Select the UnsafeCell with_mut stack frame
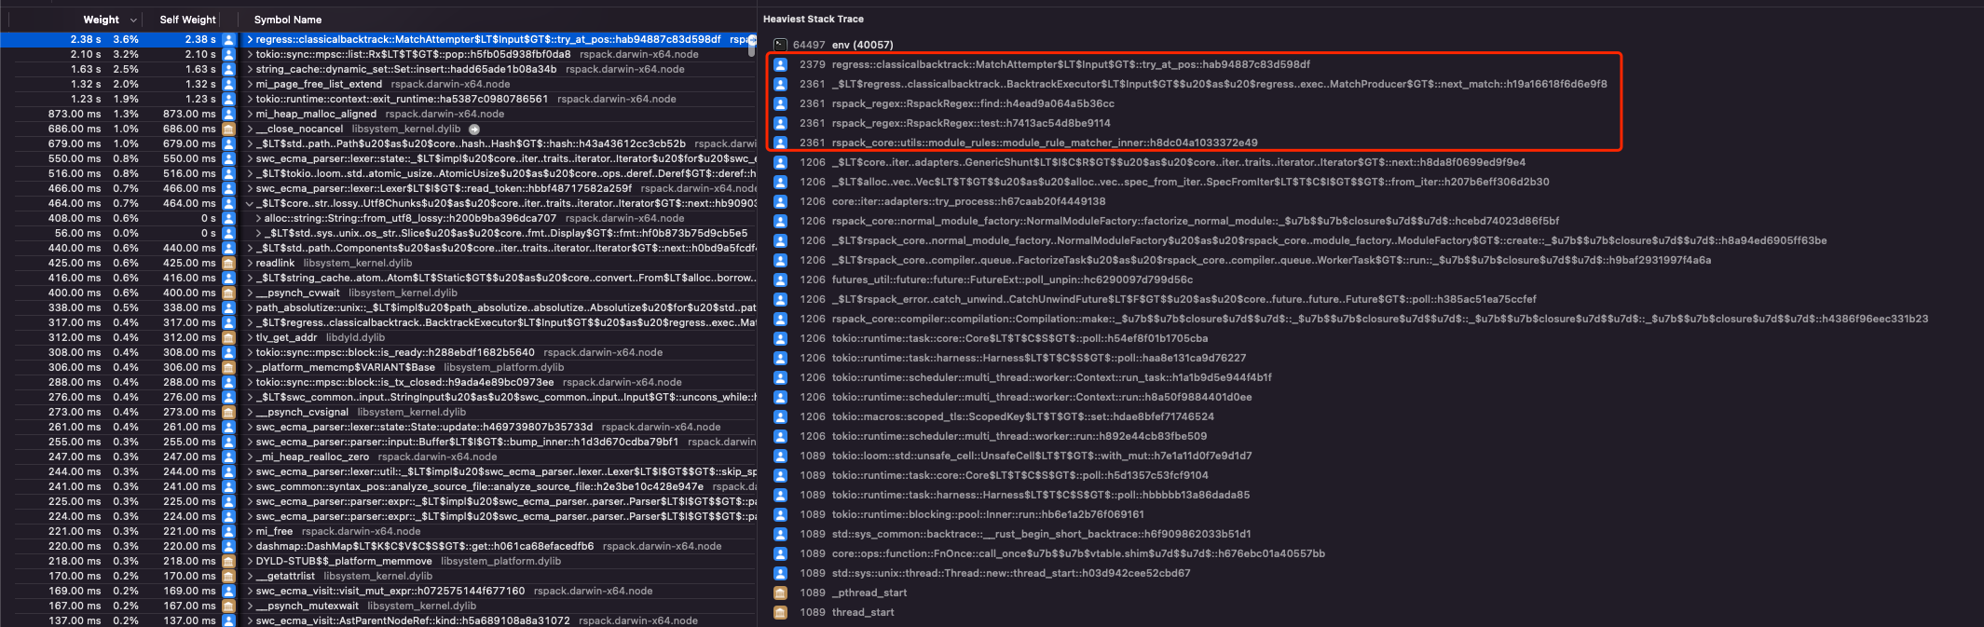The image size is (1984, 627). [1041, 456]
